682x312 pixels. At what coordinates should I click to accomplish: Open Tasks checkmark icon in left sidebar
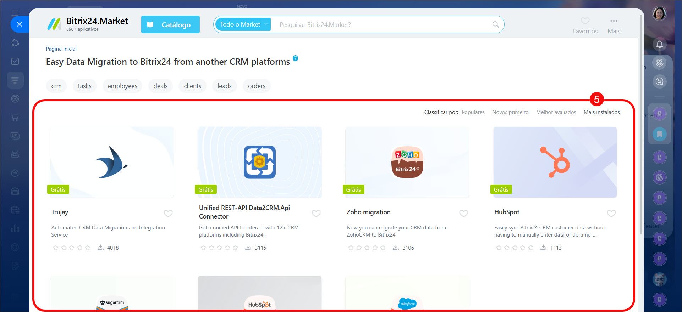(x=15, y=61)
